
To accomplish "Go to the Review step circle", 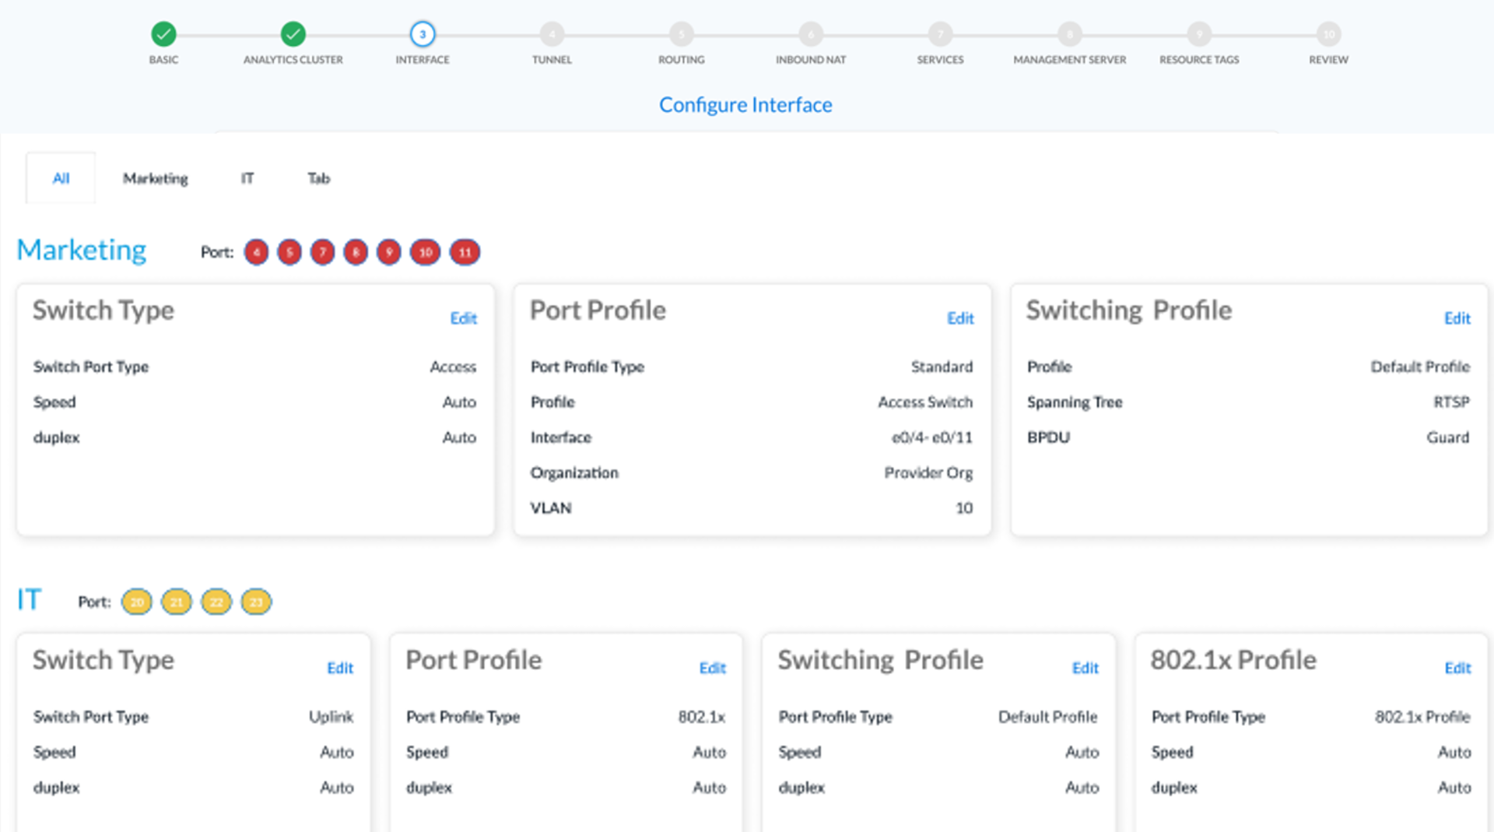I will pyautogui.click(x=1328, y=34).
